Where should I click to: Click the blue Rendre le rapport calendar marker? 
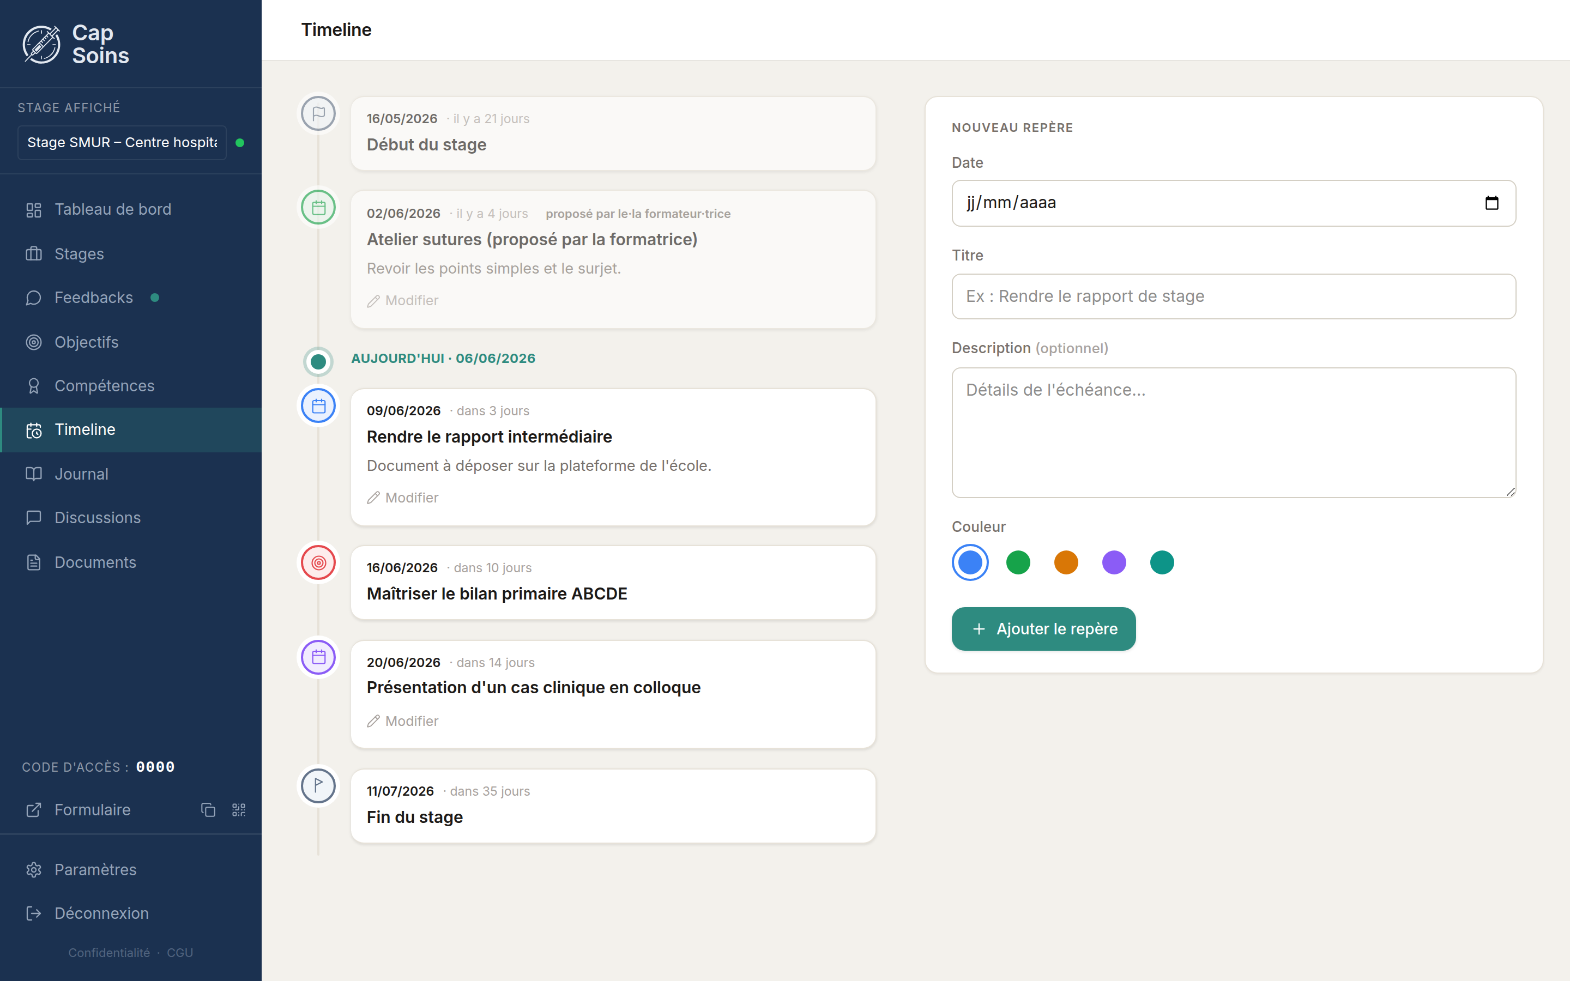click(x=318, y=405)
